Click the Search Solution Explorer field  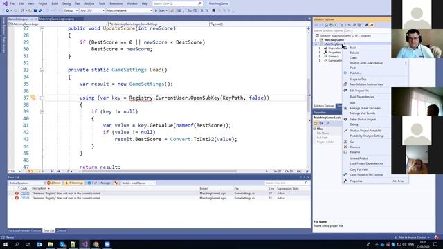[352, 30]
